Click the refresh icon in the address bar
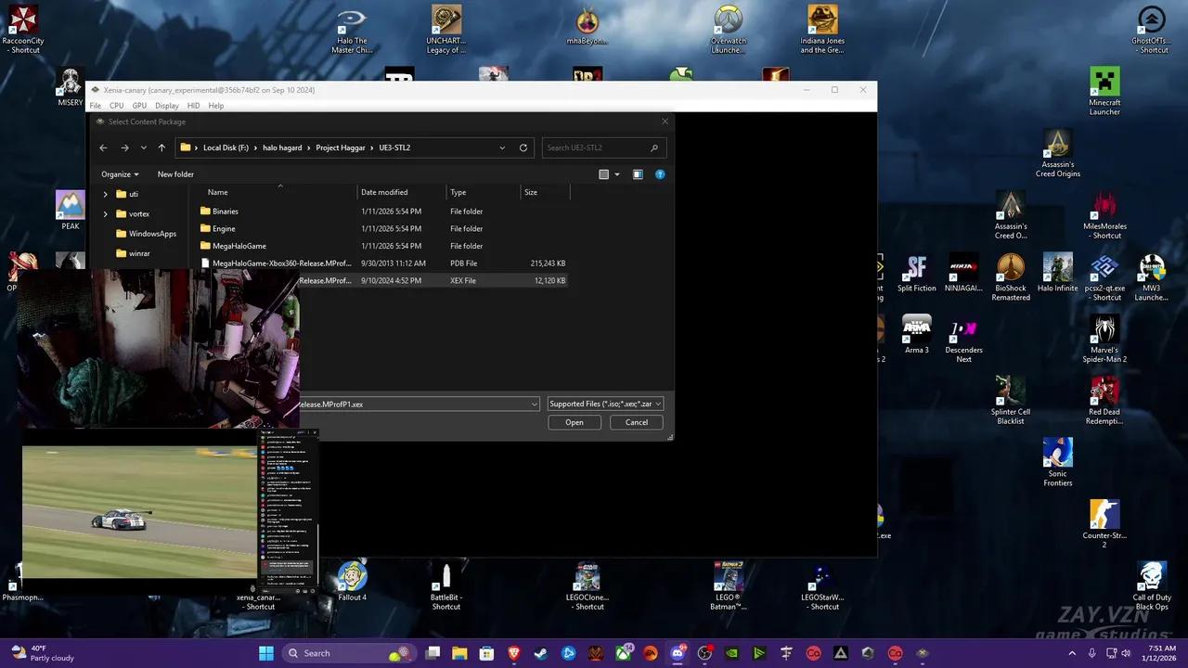1188x668 pixels. (523, 148)
